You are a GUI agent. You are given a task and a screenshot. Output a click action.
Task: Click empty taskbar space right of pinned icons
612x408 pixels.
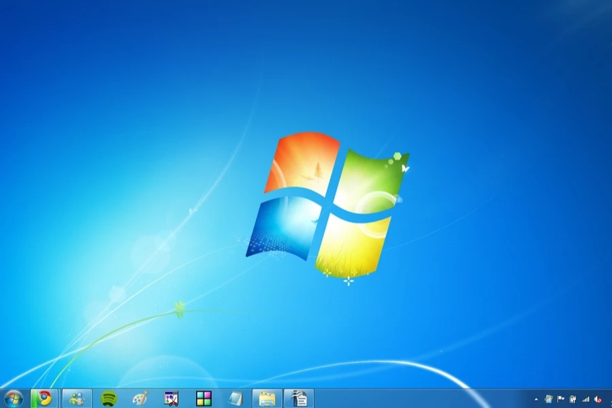point(422,399)
